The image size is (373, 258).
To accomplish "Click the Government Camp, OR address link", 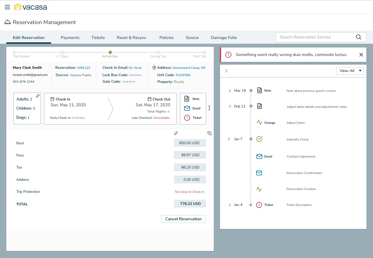I will pos(189,68).
